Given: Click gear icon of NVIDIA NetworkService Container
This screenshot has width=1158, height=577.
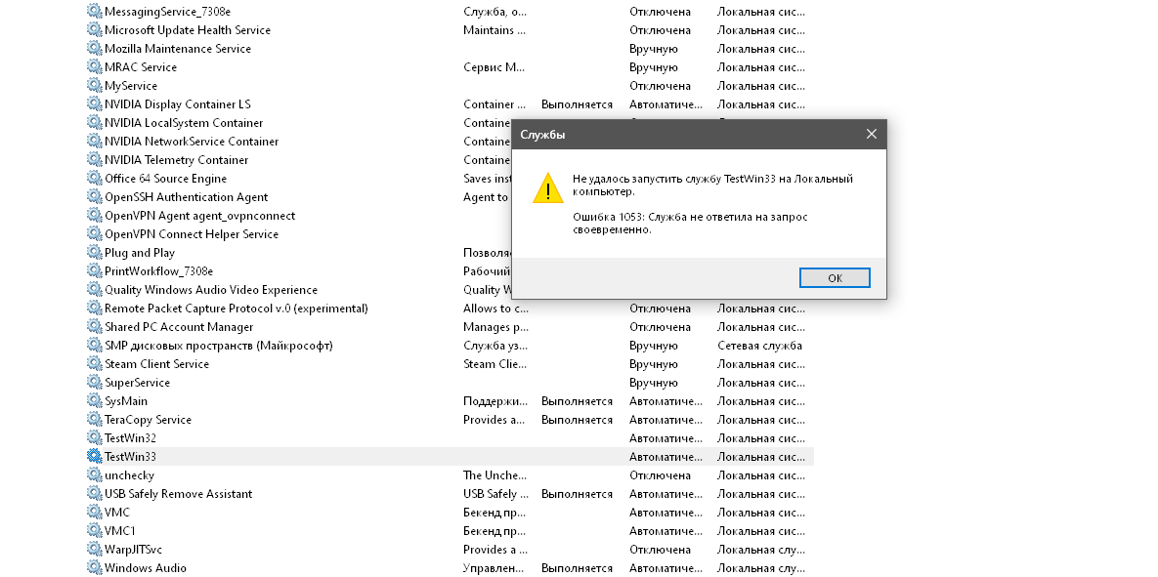Looking at the screenshot, I should click(94, 141).
